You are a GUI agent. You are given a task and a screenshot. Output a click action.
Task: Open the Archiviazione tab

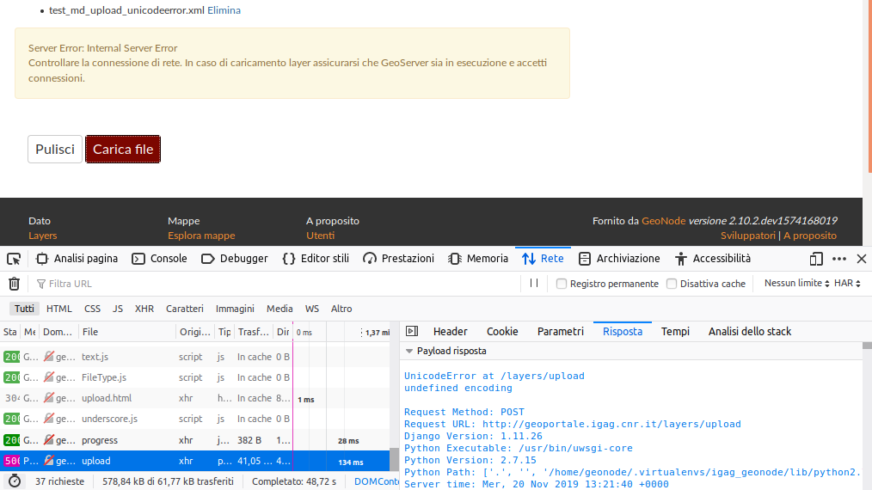[x=619, y=259]
